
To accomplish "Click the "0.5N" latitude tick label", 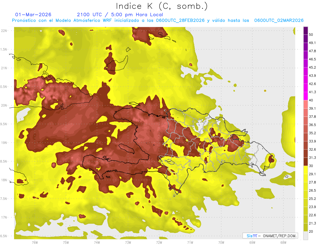I will [4, 87].
